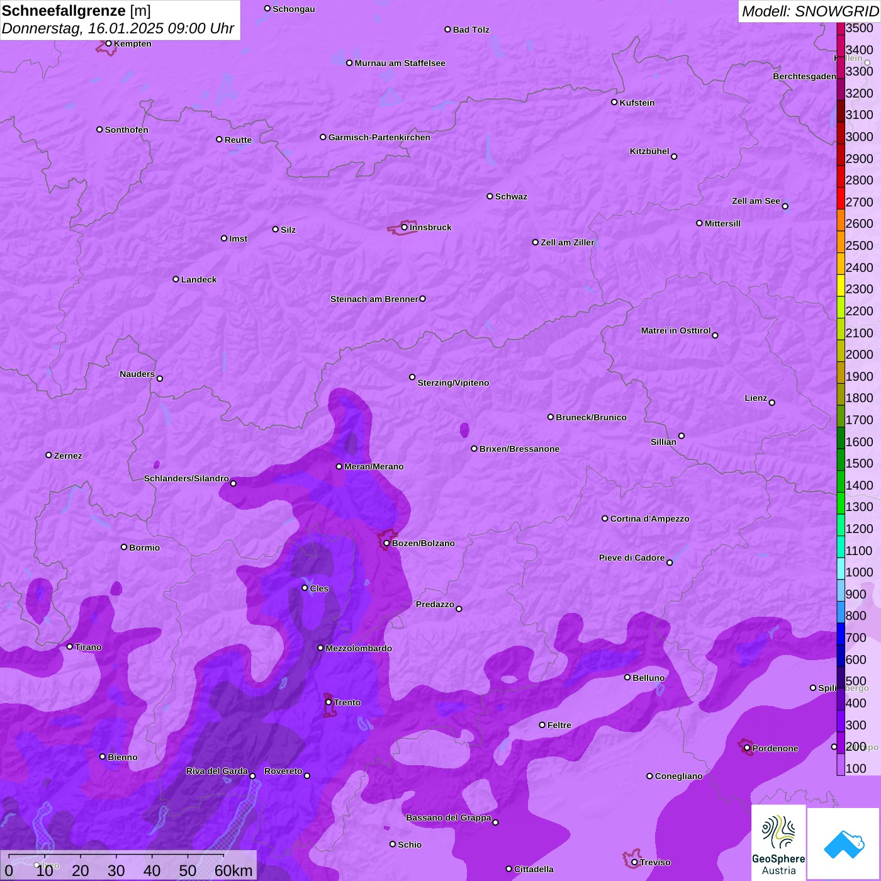The image size is (881, 881).
Task: Click the Conegliano label
Action: point(678,776)
